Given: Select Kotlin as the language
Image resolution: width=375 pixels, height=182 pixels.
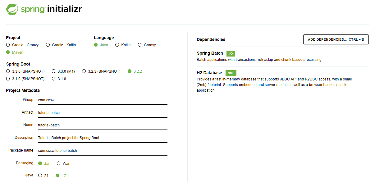Looking at the screenshot, I should 117,45.
